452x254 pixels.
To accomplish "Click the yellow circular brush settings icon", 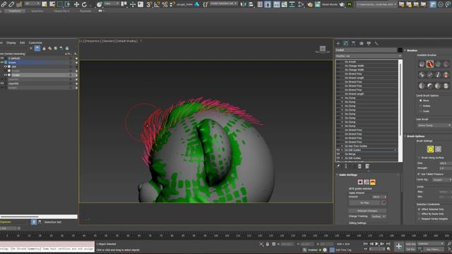I will [430, 149].
